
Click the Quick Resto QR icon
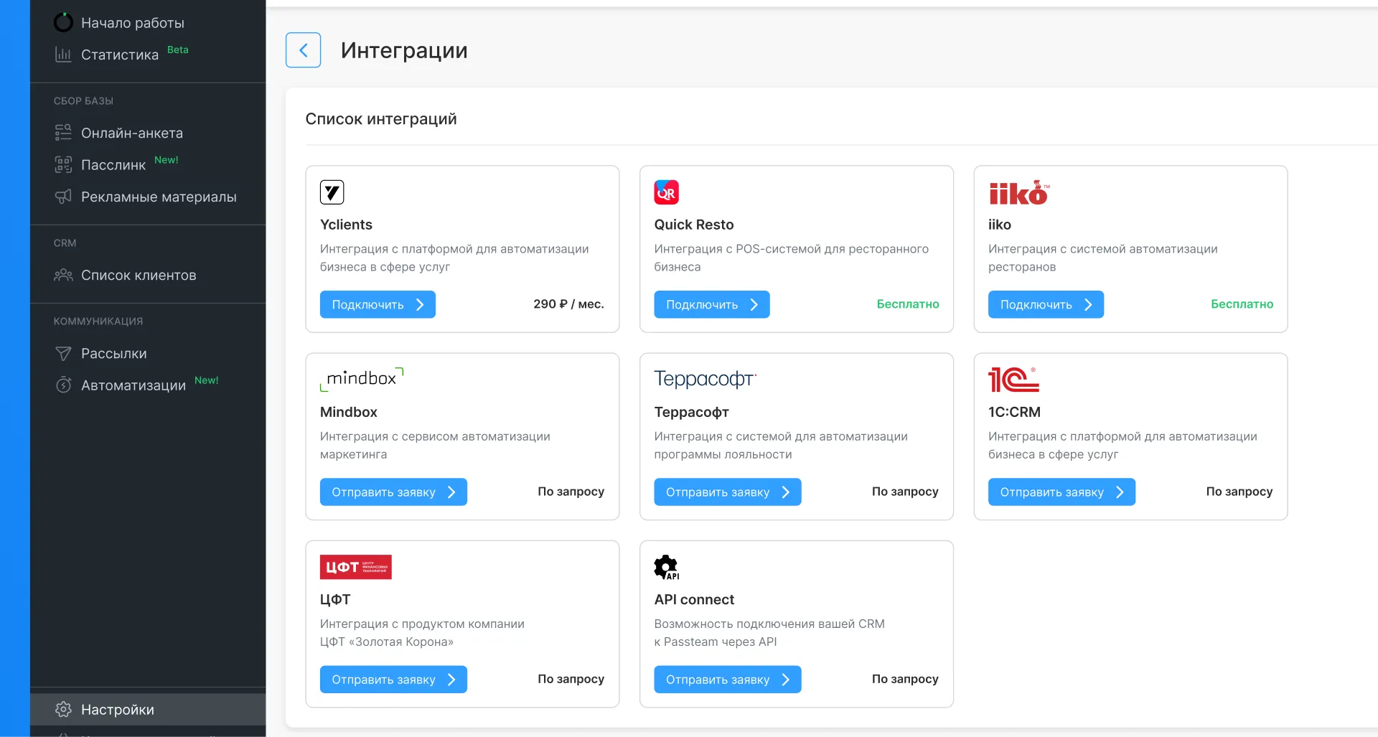[665, 192]
